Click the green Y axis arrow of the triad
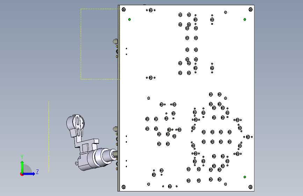The image size is (303, 196). tap(22, 167)
